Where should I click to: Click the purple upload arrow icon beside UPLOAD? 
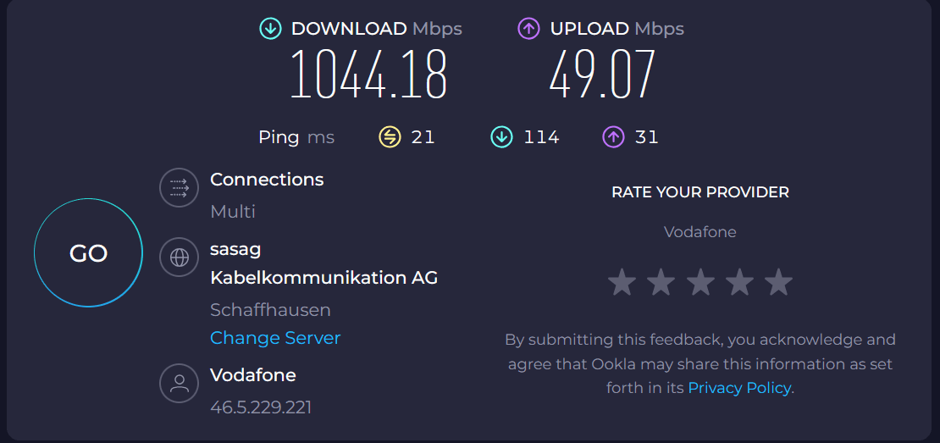pyautogui.click(x=528, y=28)
